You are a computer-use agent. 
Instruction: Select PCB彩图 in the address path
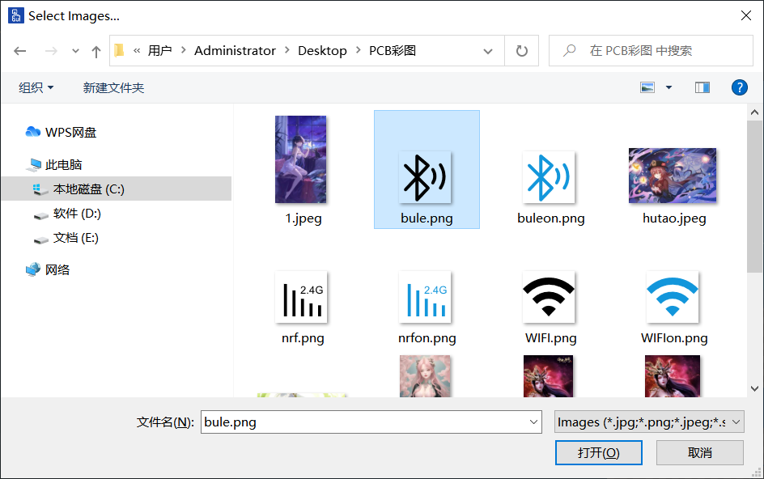393,51
